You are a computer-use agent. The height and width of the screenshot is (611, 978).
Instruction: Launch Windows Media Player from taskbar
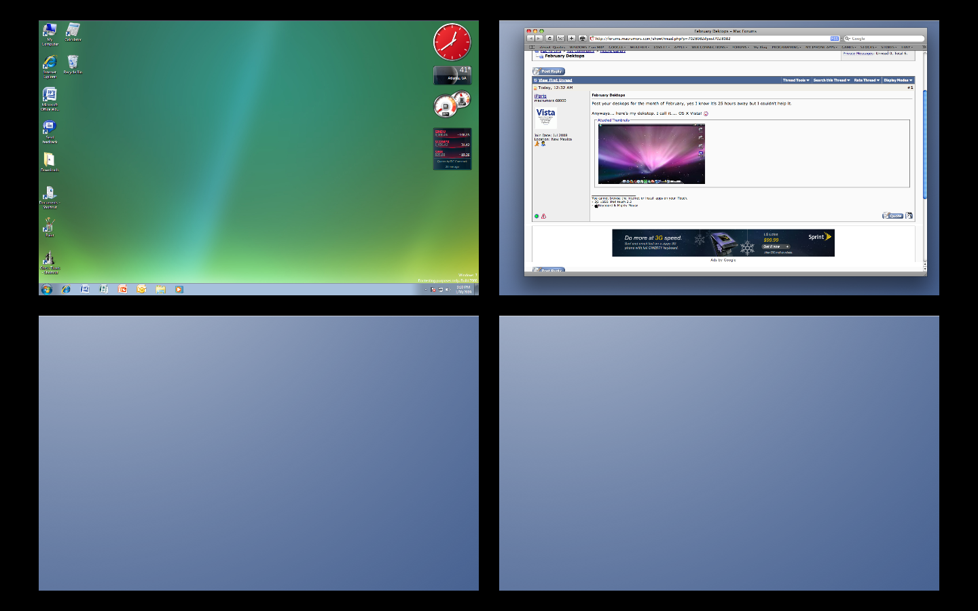pyautogui.click(x=179, y=289)
